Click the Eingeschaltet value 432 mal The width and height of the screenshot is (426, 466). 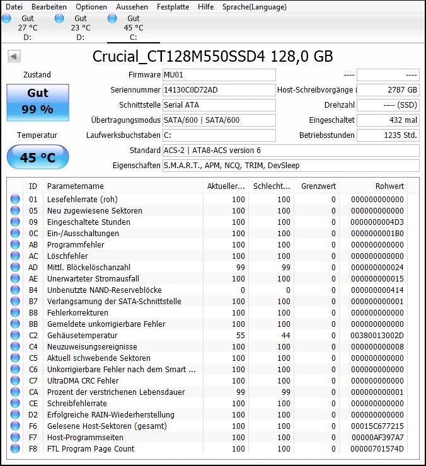pyautogui.click(x=388, y=120)
